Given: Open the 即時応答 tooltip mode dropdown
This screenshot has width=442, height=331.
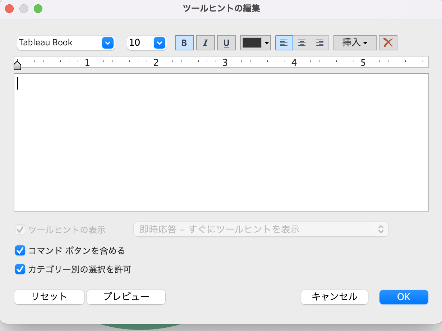Looking at the screenshot, I should [261, 230].
